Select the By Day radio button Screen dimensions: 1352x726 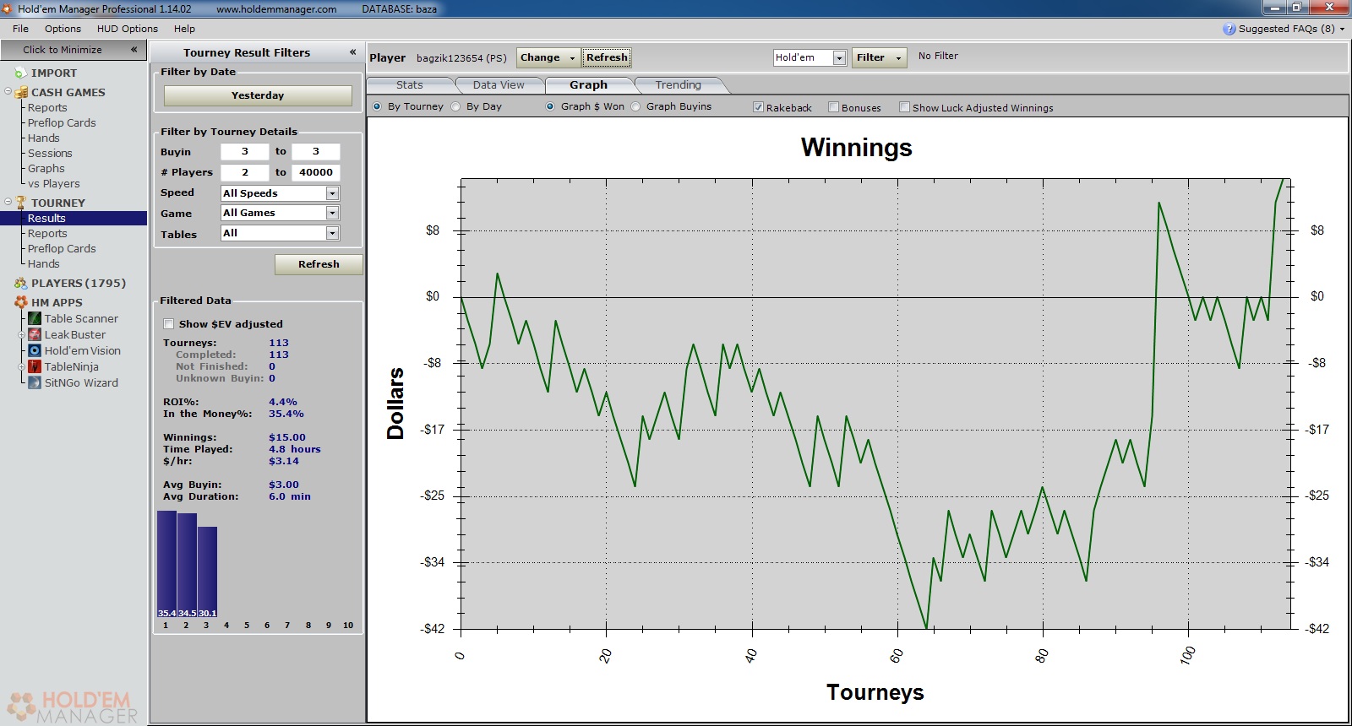pyautogui.click(x=456, y=106)
